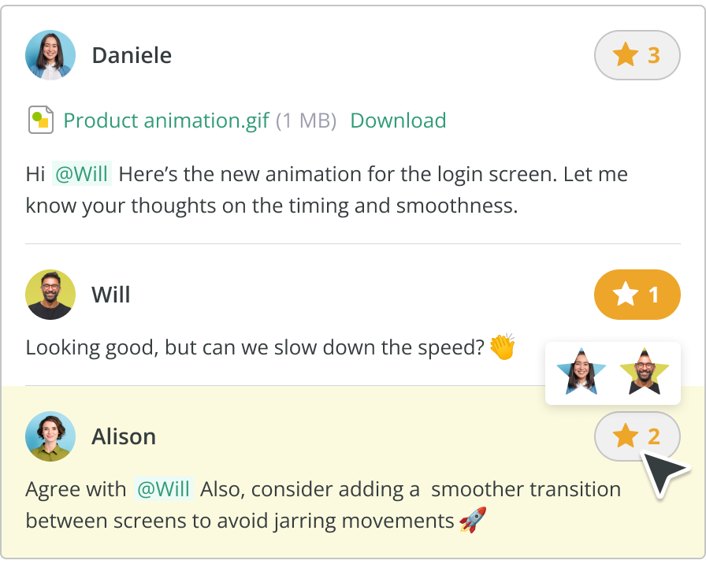Download the attached GIF file
The height and width of the screenshot is (564, 706).
398,121
